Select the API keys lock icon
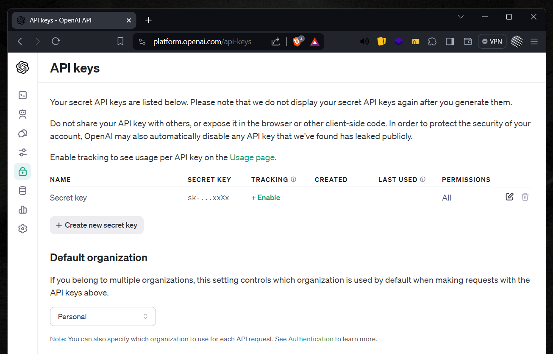553x354 pixels. click(x=22, y=171)
